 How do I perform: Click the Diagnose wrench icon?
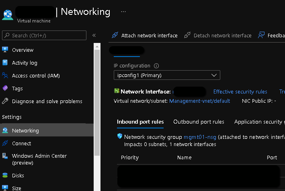(x=5, y=101)
